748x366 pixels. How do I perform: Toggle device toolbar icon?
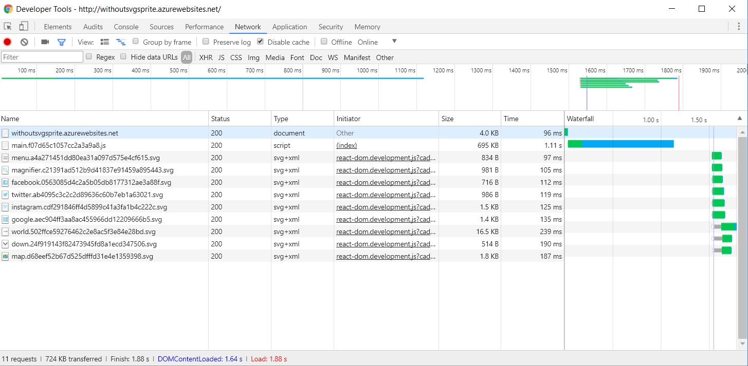24,27
